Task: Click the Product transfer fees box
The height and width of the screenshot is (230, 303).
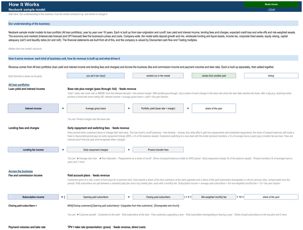Action: pyautogui.click(x=158, y=150)
